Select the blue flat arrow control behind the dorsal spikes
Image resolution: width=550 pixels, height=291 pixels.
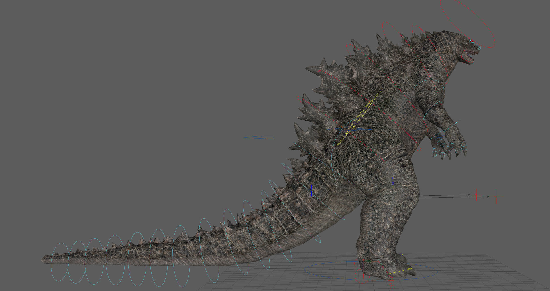point(259,138)
